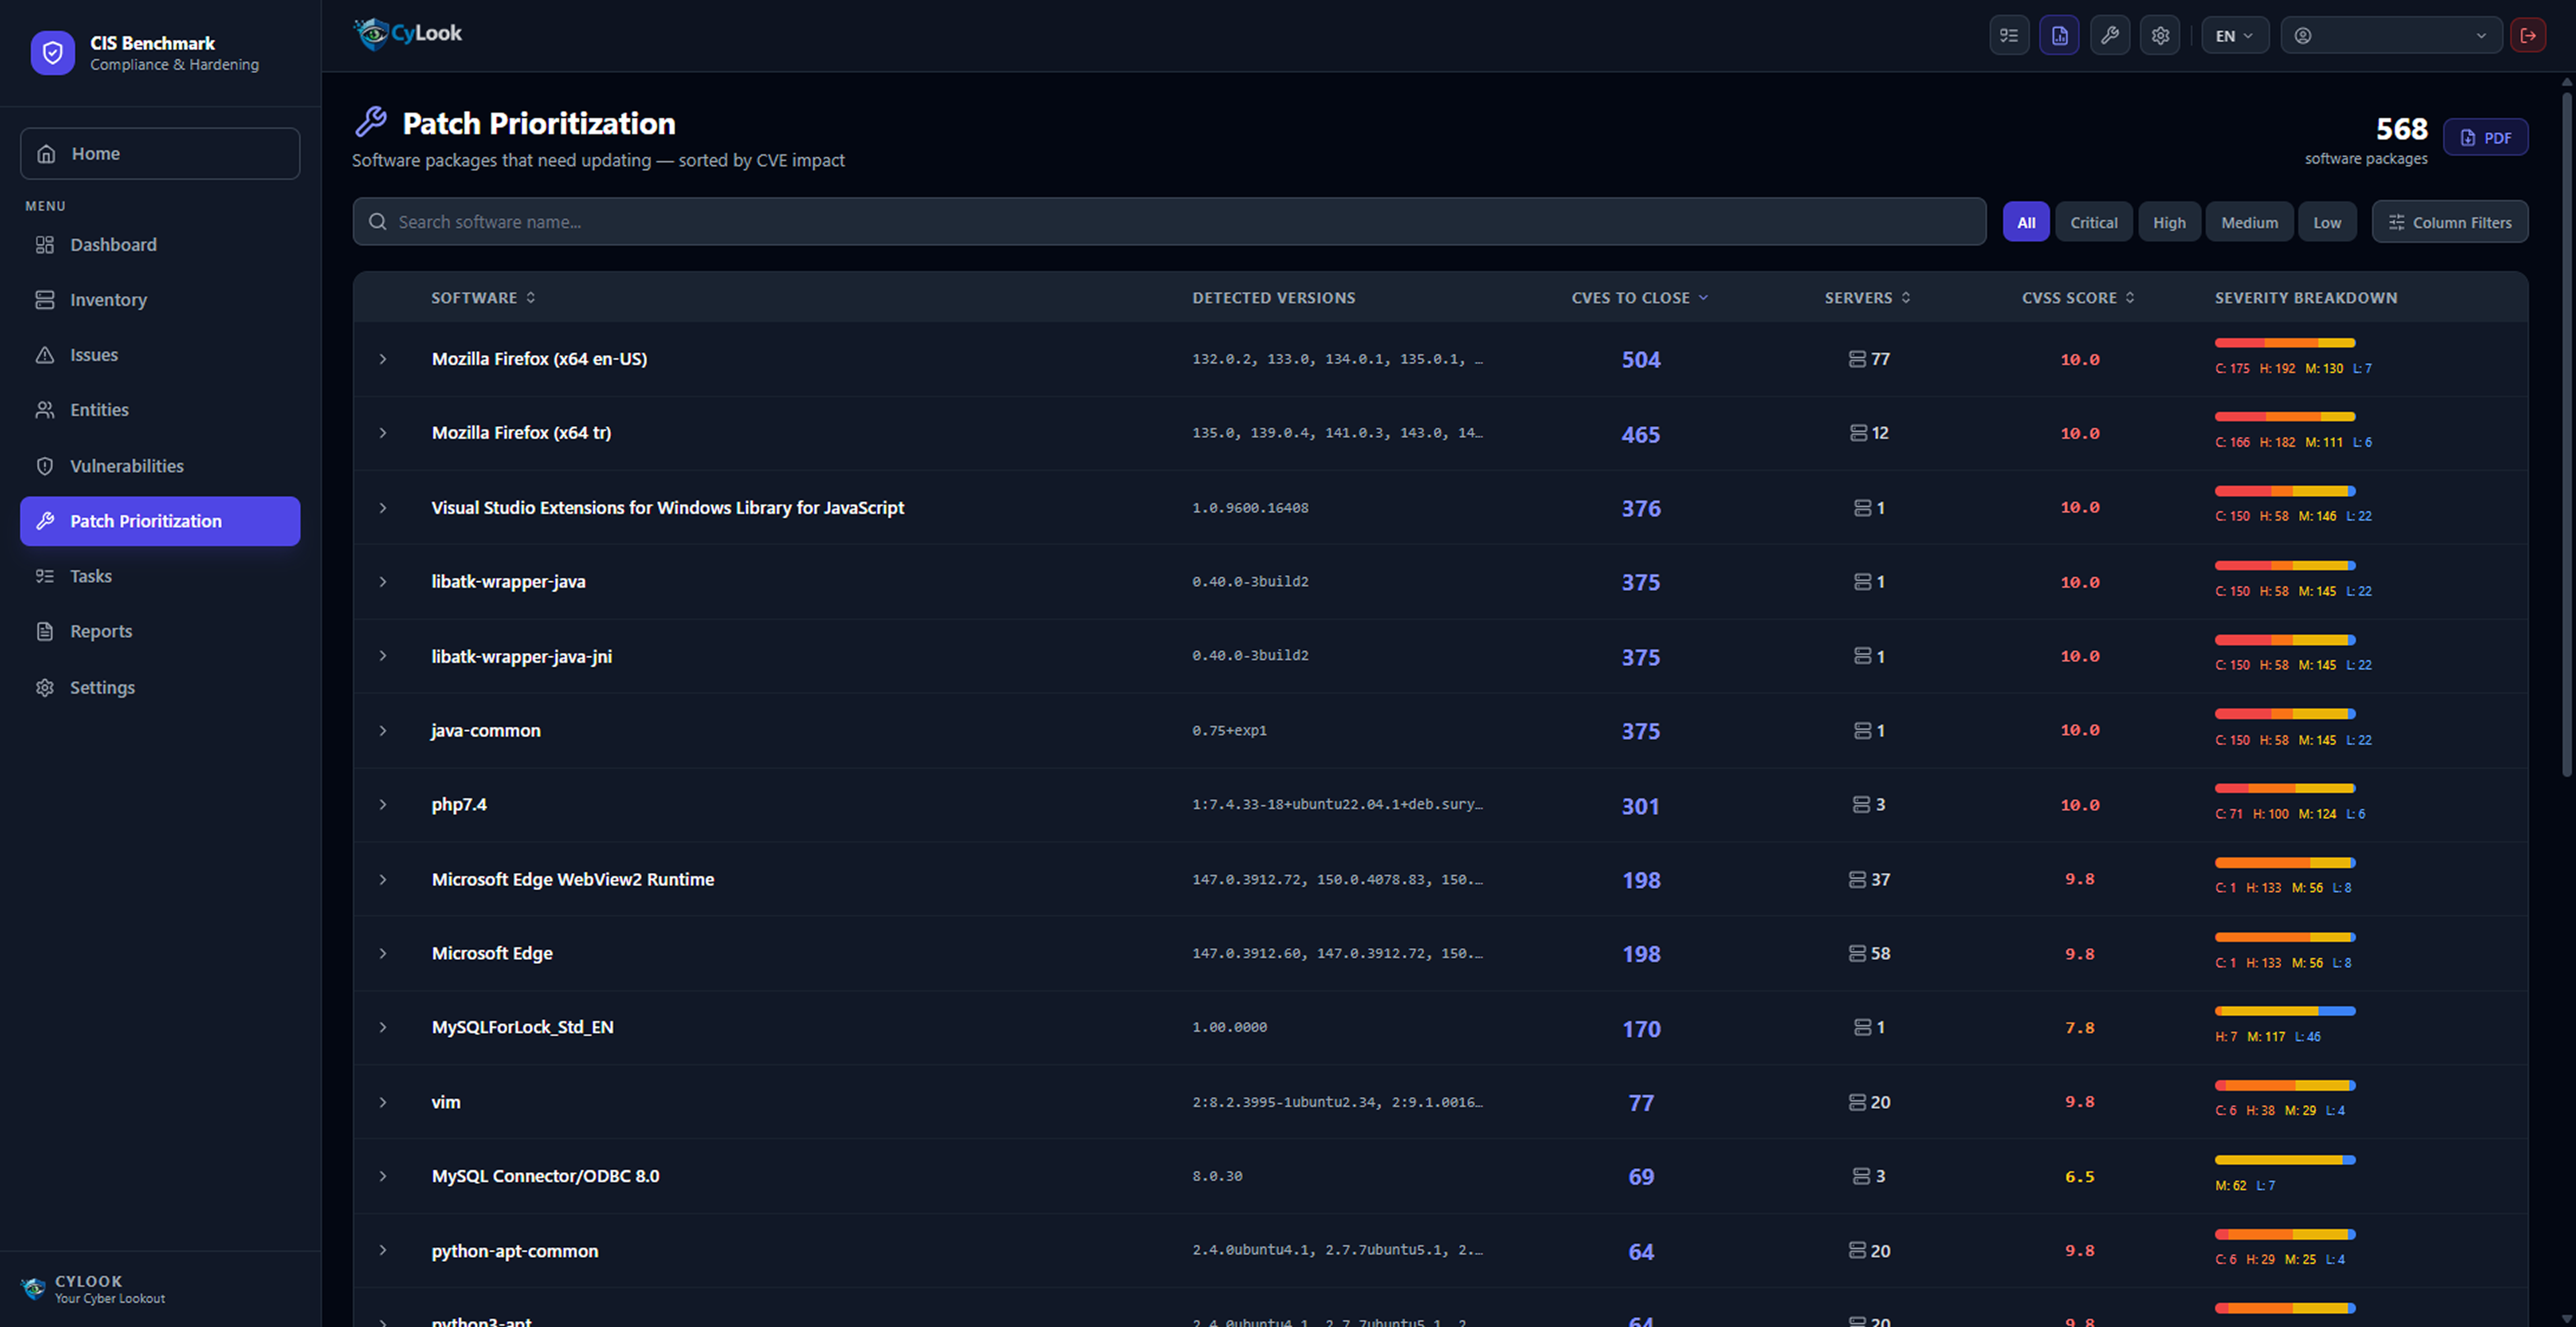Click the report document icon in top bar
The image size is (2576, 1327).
click(2059, 36)
